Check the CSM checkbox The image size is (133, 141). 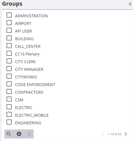(9, 99)
